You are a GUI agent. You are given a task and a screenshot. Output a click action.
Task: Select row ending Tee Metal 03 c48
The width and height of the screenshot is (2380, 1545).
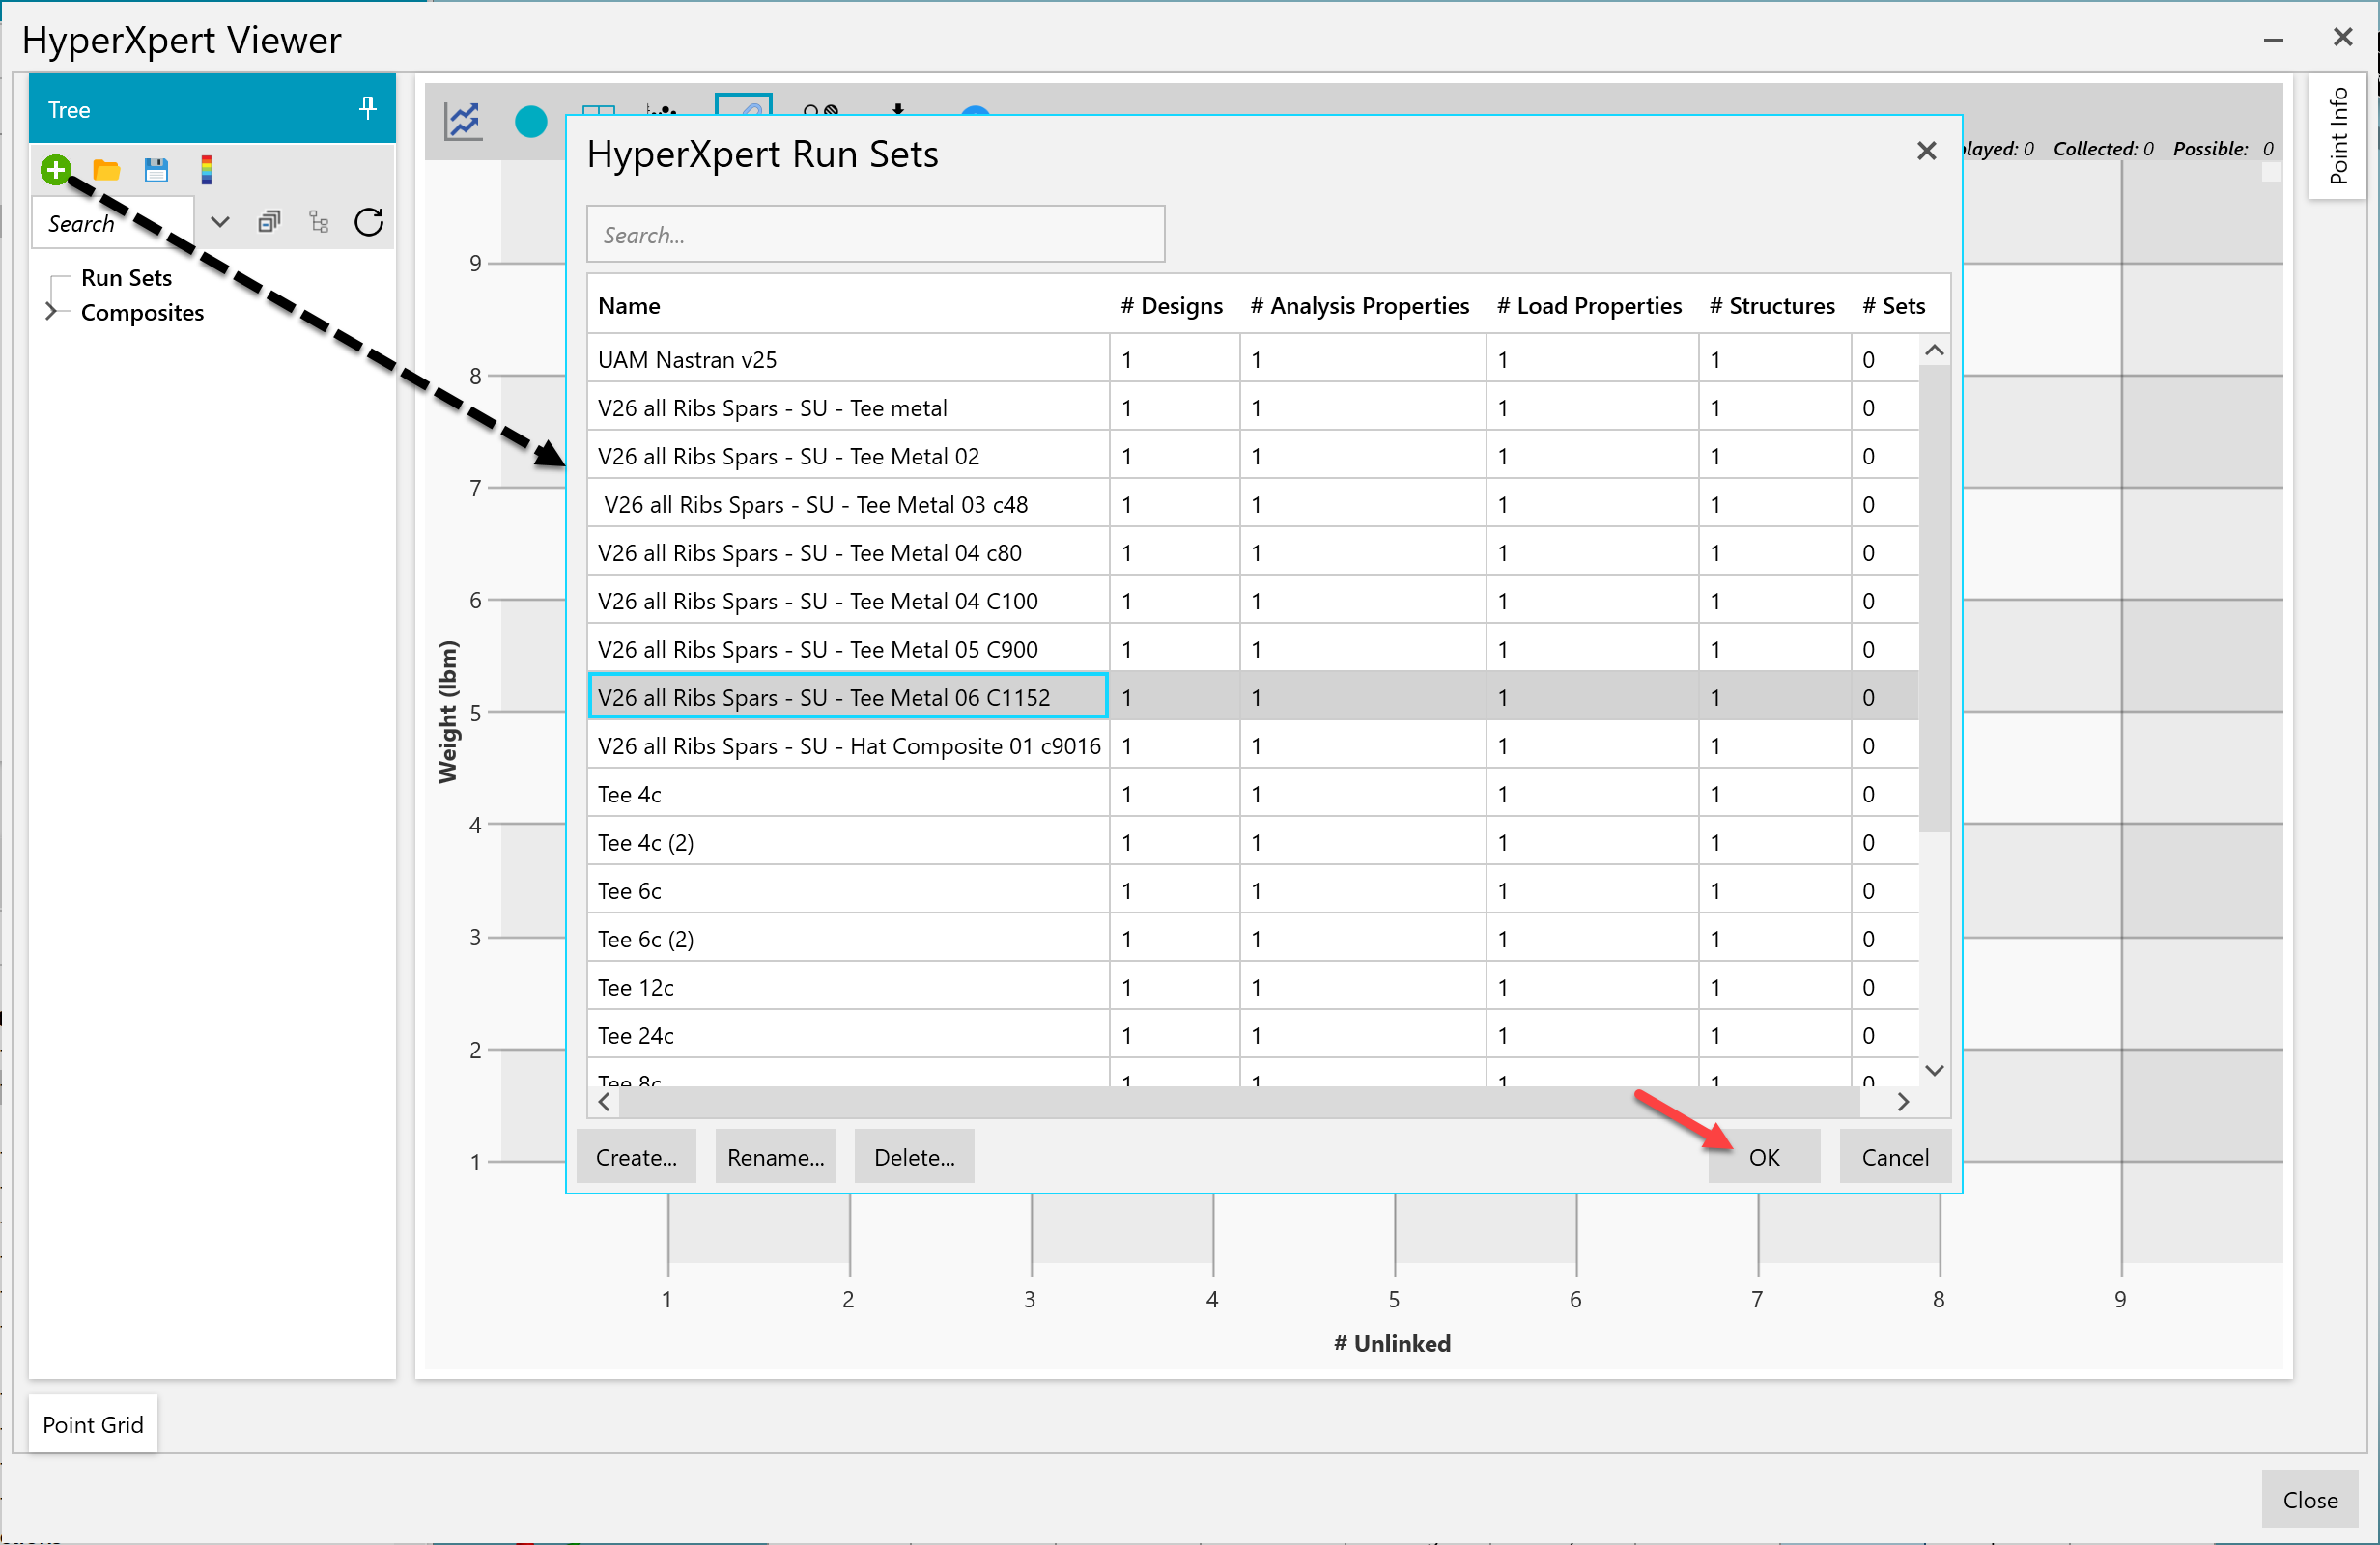[1253, 504]
